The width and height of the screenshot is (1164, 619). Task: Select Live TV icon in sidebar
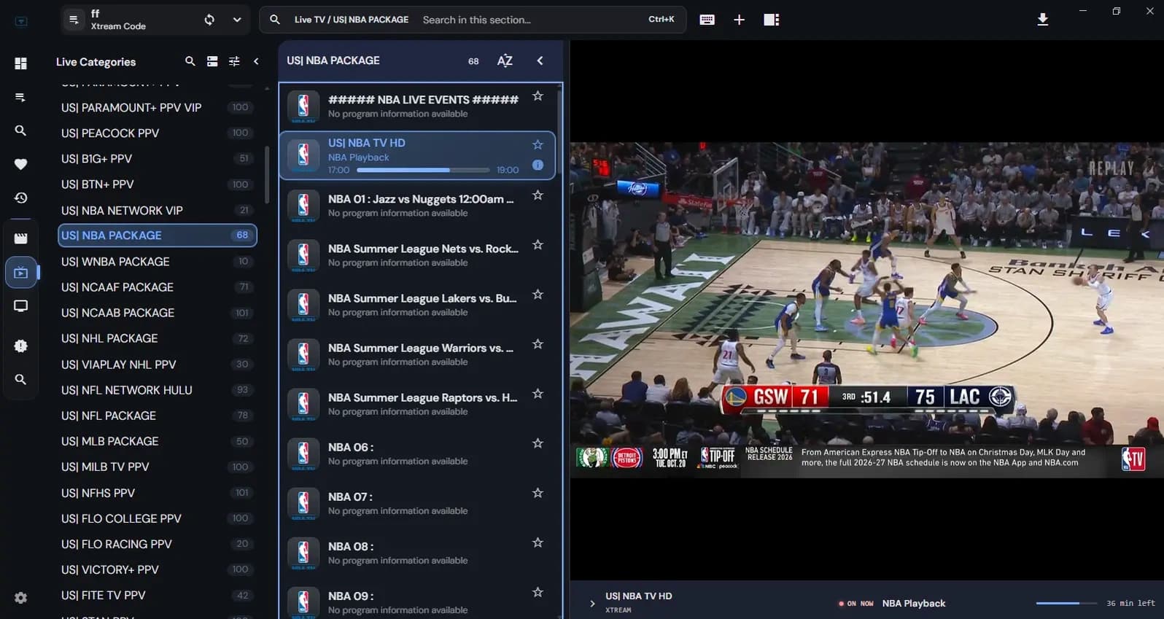click(x=20, y=272)
